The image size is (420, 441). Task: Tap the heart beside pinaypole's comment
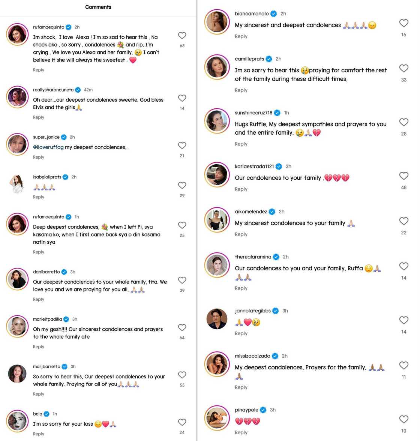(x=403, y=420)
